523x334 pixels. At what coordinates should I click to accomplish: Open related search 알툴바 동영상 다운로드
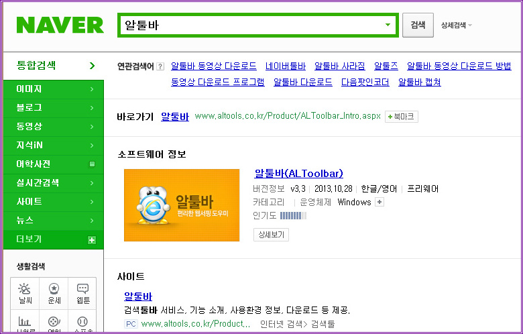point(214,66)
